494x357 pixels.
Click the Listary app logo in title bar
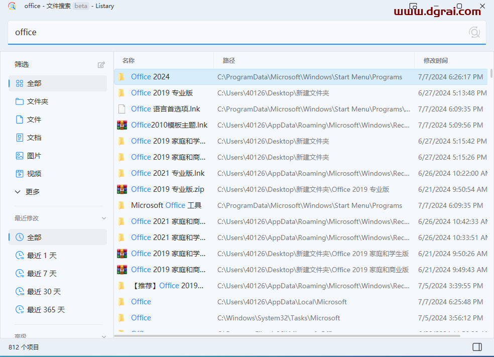coord(12,6)
